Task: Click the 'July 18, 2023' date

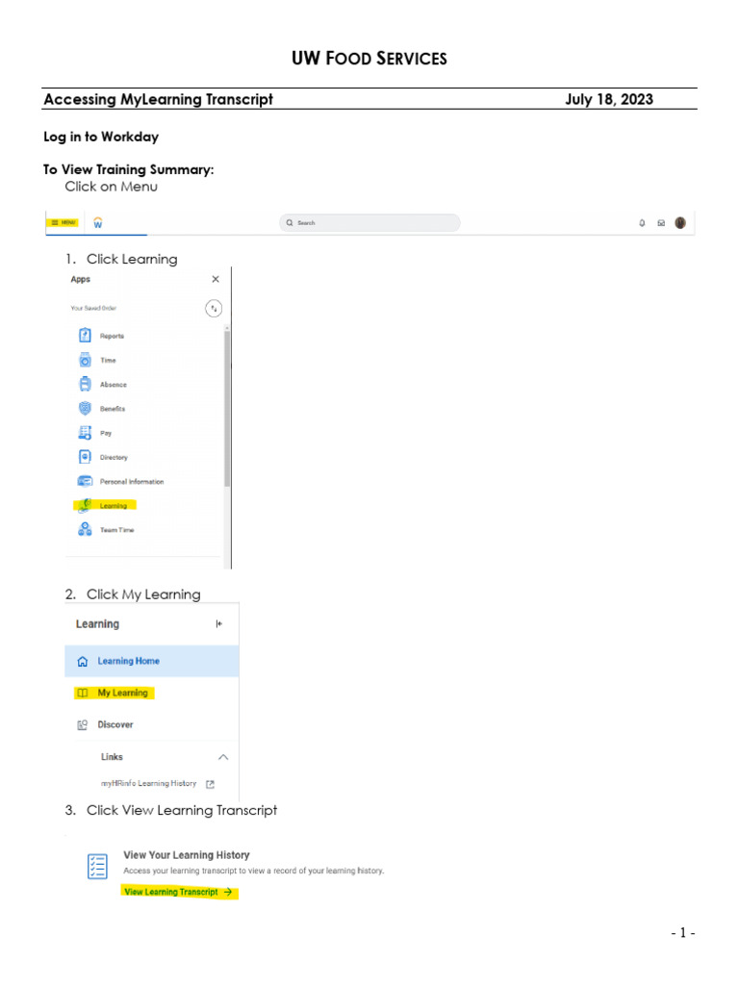Action: click(609, 99)
